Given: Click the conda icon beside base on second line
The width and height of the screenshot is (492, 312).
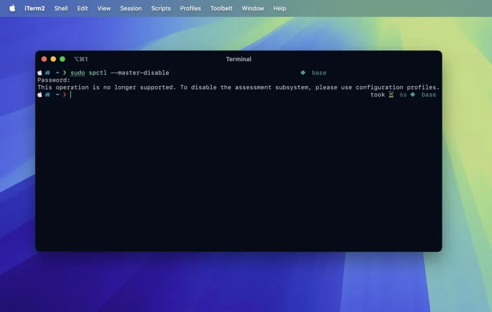Looking at the screenshot, I should coord(413,94).
